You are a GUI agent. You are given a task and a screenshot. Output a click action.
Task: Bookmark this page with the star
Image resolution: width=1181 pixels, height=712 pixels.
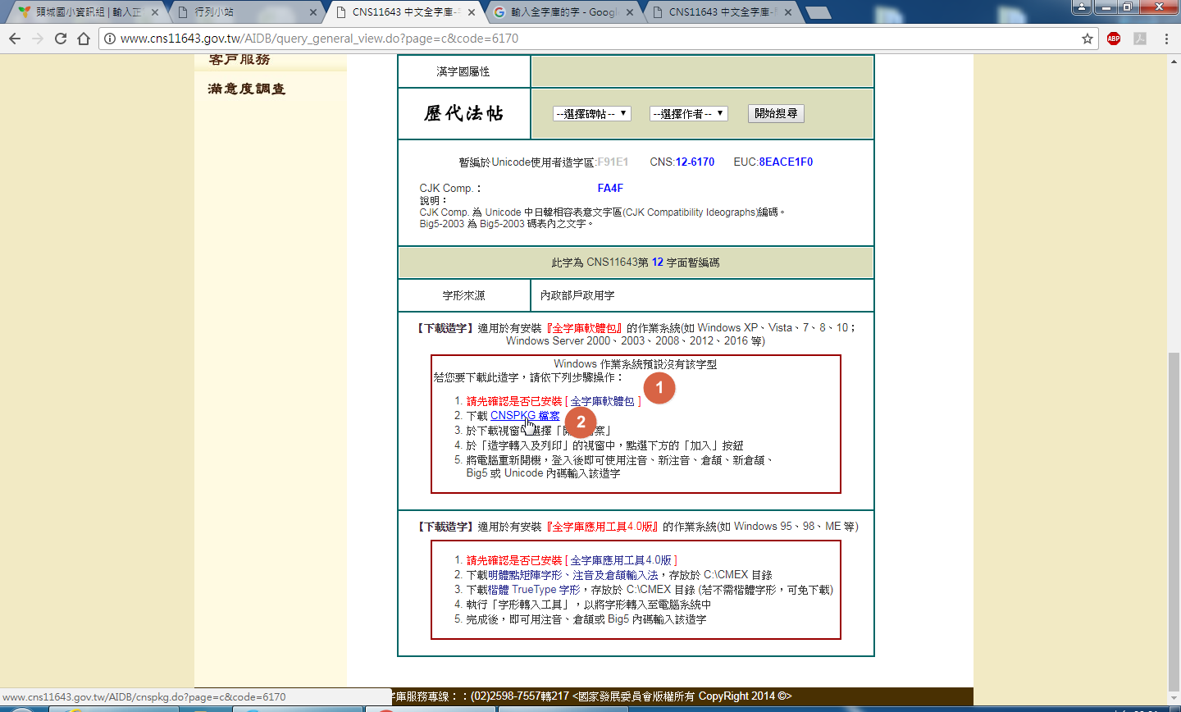[1088, 39]
